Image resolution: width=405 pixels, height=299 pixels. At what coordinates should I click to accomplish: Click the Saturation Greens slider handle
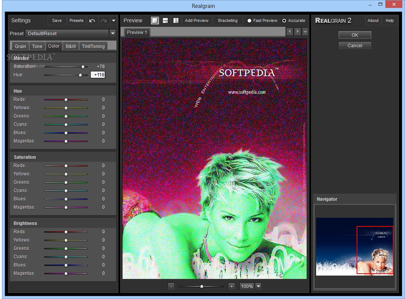coord(66,182)
